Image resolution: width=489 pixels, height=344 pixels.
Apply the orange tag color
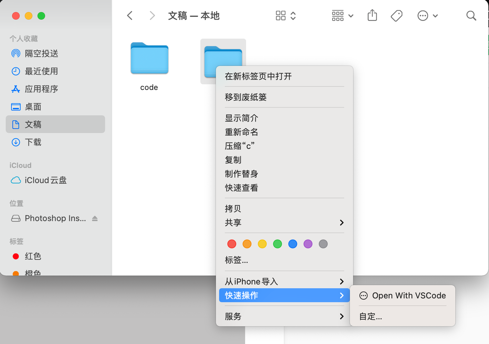(x=247, y=244)
